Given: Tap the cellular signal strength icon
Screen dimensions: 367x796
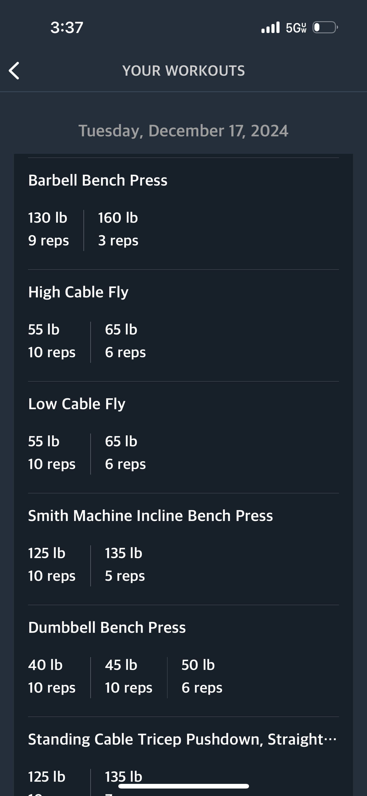Looking at the screenshot, I should tap(271, 27).
